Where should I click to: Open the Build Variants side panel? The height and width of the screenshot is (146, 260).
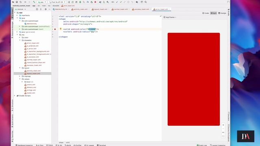12,120
